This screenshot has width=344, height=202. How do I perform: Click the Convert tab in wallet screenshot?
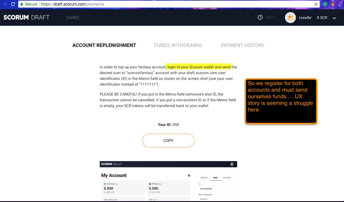(227, 178)
